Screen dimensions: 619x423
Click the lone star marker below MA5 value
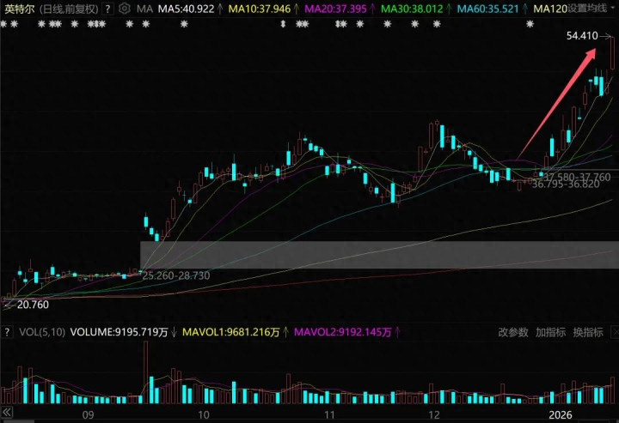tap(184, 24)
